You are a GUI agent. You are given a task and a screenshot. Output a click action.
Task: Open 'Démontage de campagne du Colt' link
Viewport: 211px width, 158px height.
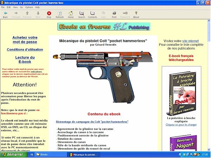(x=92, y=122)
